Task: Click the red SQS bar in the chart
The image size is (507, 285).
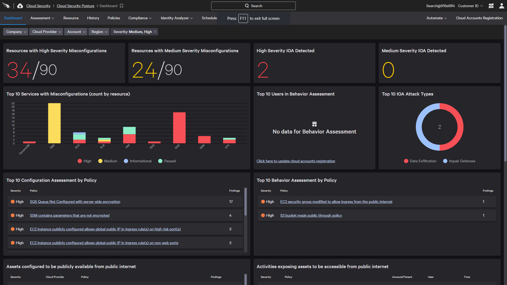Action: 179,128
